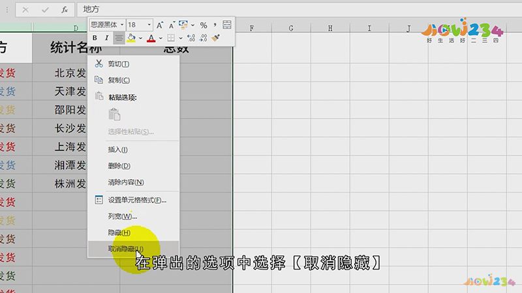Image resolution: width=522 pixels, height=293 pixels.
Task: Toggle bold with the B button
Action: click(95, 38)
